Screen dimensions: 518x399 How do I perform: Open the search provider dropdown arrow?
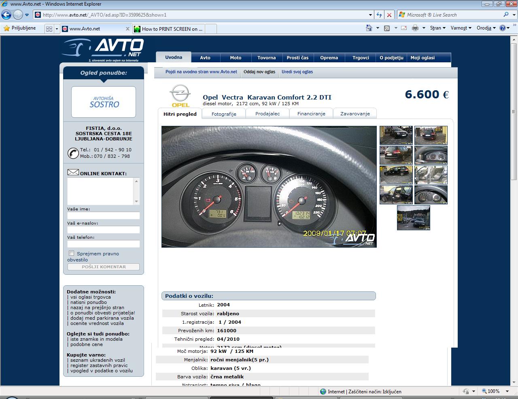tap(514, 15)
